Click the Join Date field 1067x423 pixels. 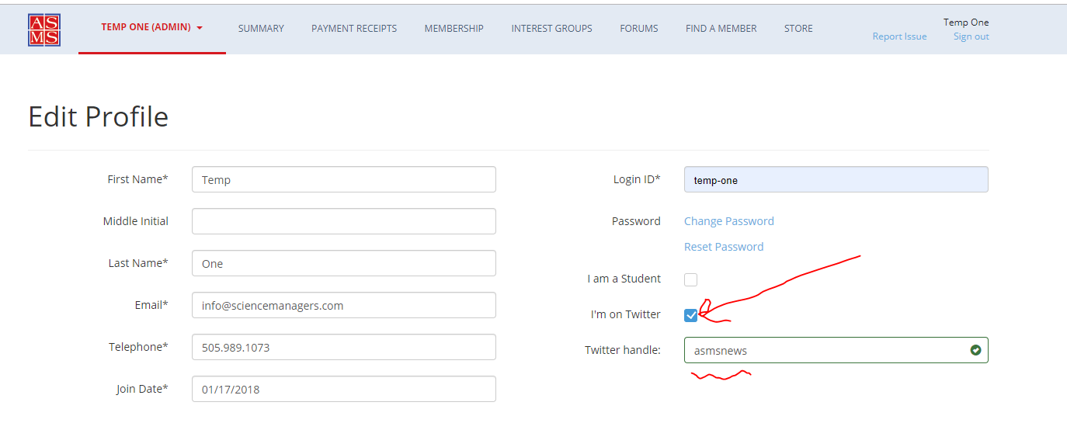[344, 389]
